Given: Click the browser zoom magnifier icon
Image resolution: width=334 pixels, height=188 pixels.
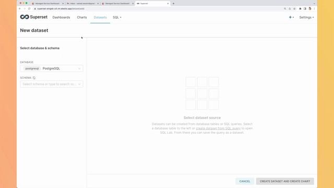Looking at the screenshot, I should coord(285,9).
